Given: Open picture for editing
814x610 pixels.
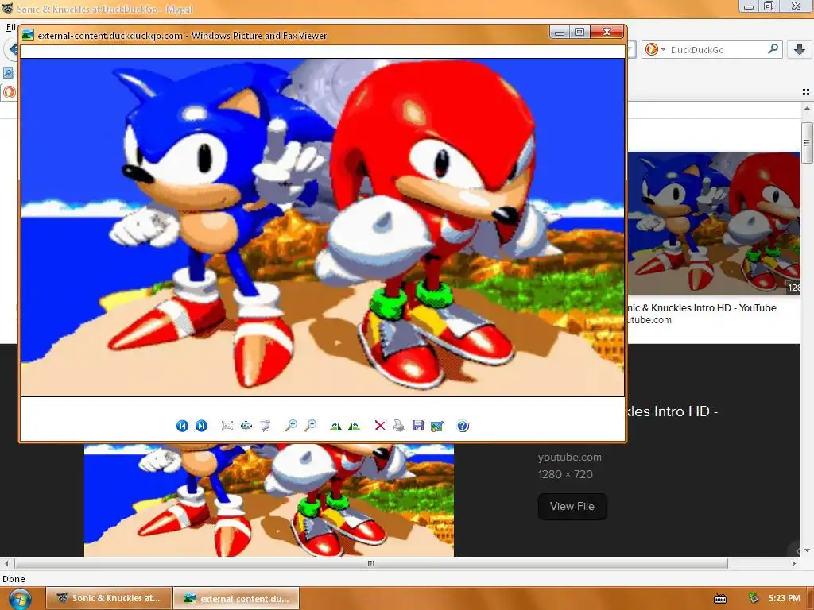Looking at the screenshot, I should click(x=437, y=426).
